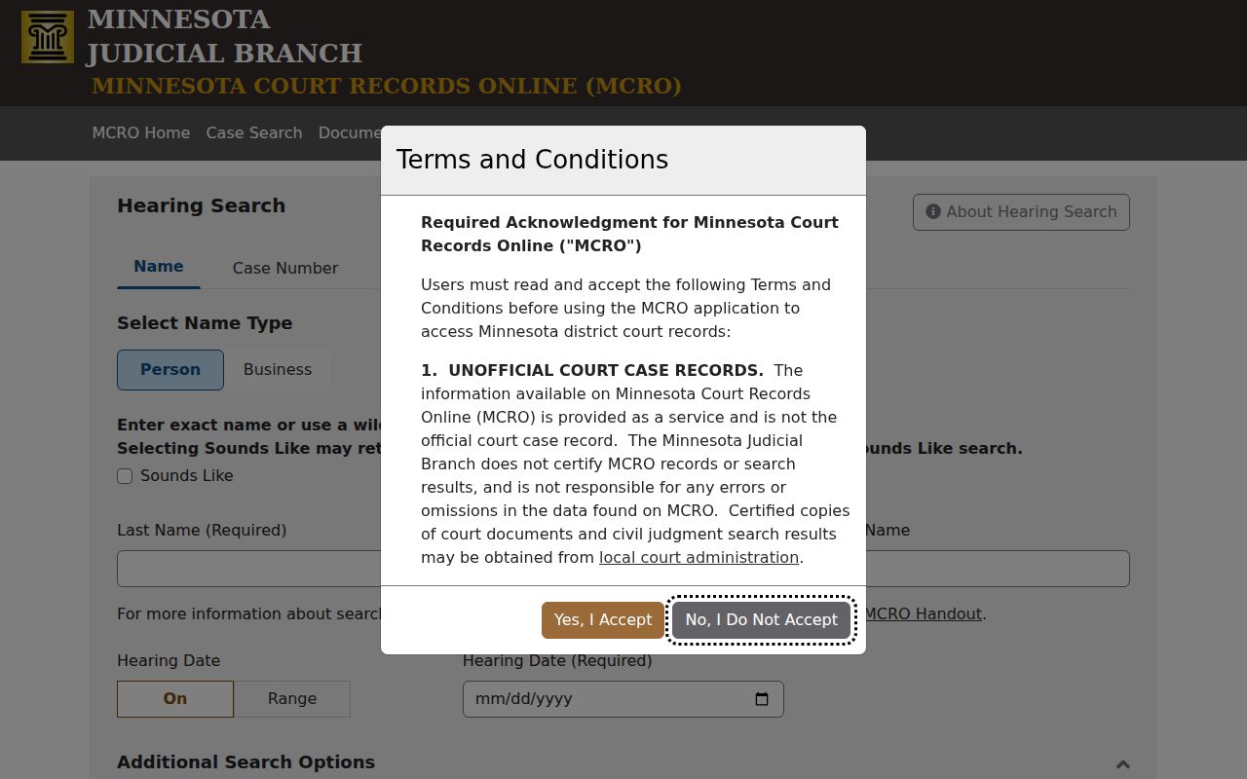The height and width of the screenshot is (779, 1247).
Task: Click the Required Acknowledgment bold heading
Action: pos(629,235)
